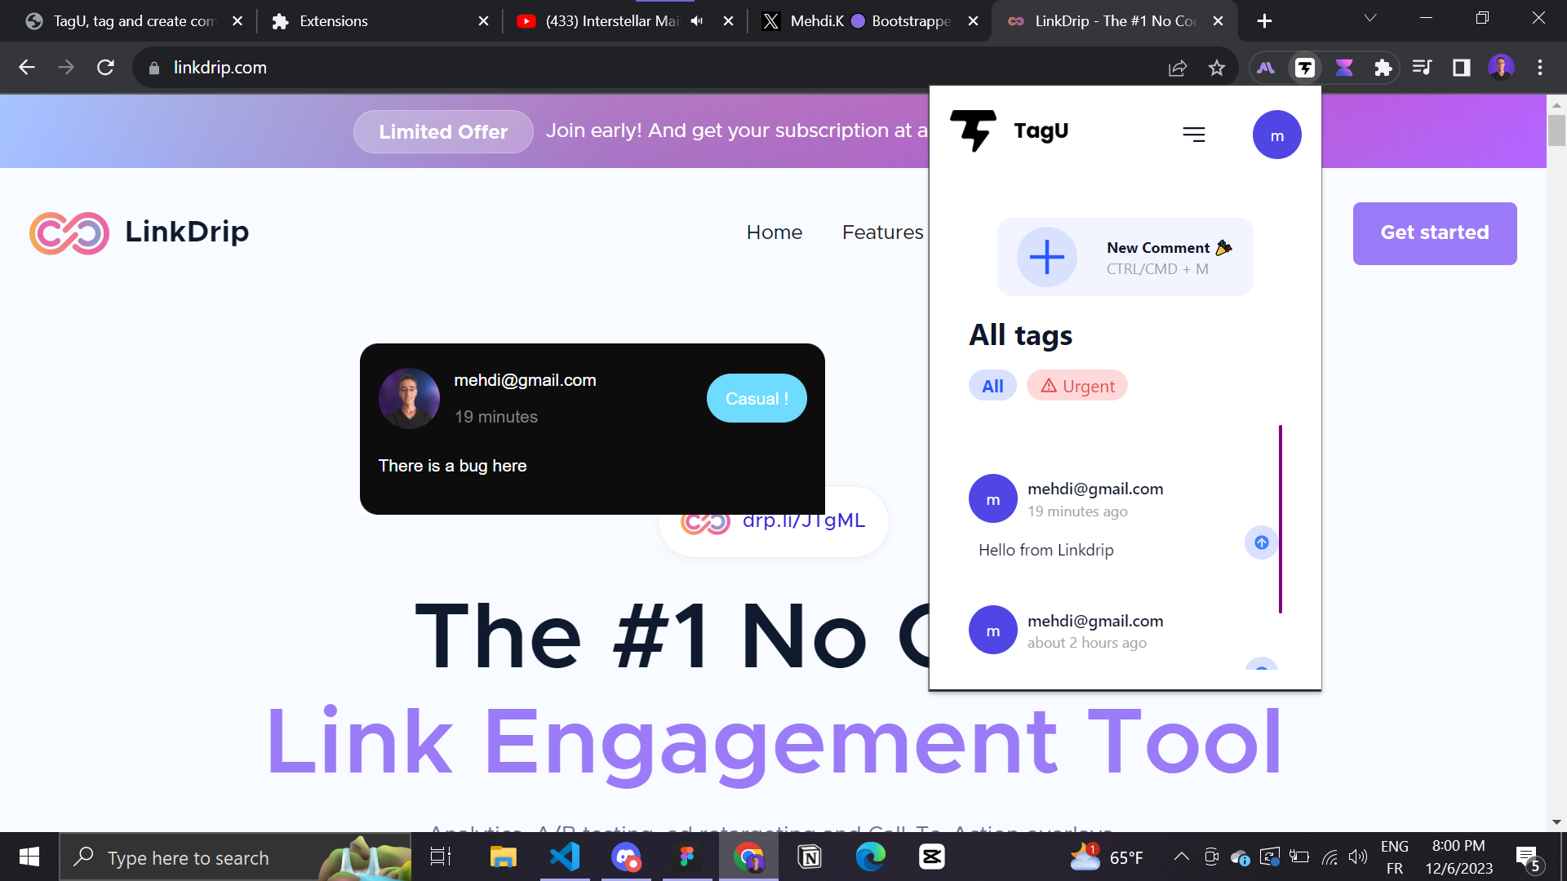
Task: Toggle Chrome side panel icon
Action: pos(1461,68)
